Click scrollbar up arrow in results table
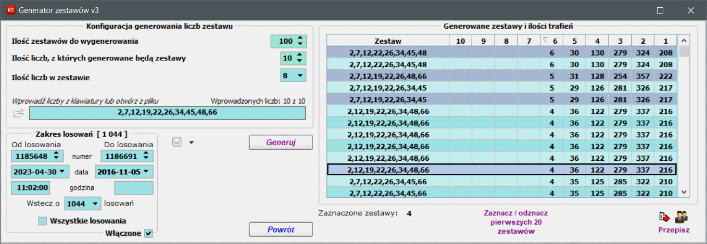707x244 pixels. [x=684, y=41]
